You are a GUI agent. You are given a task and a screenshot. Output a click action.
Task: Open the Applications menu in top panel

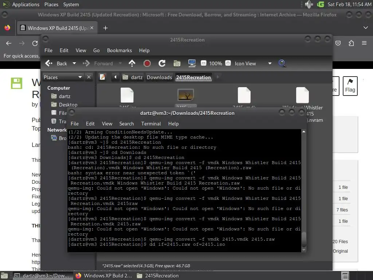point(26,4)
